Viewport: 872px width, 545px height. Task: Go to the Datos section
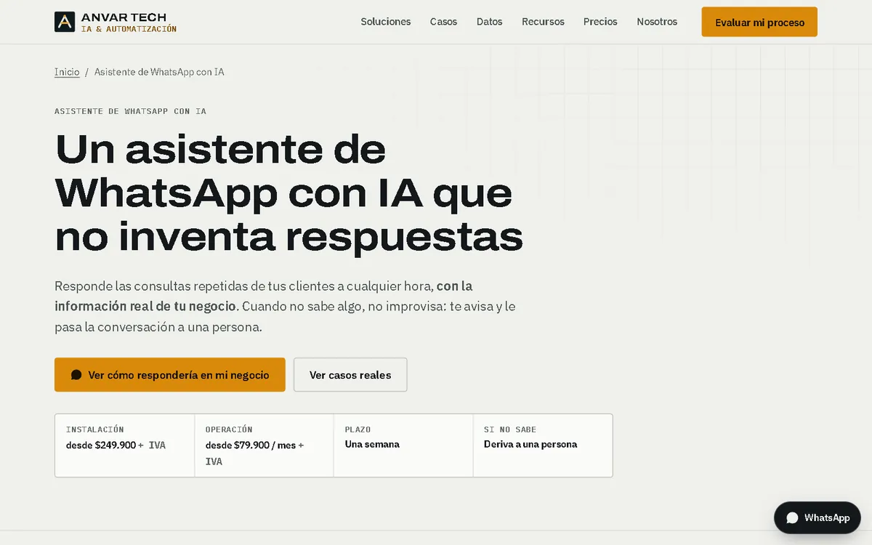point(489,22)
